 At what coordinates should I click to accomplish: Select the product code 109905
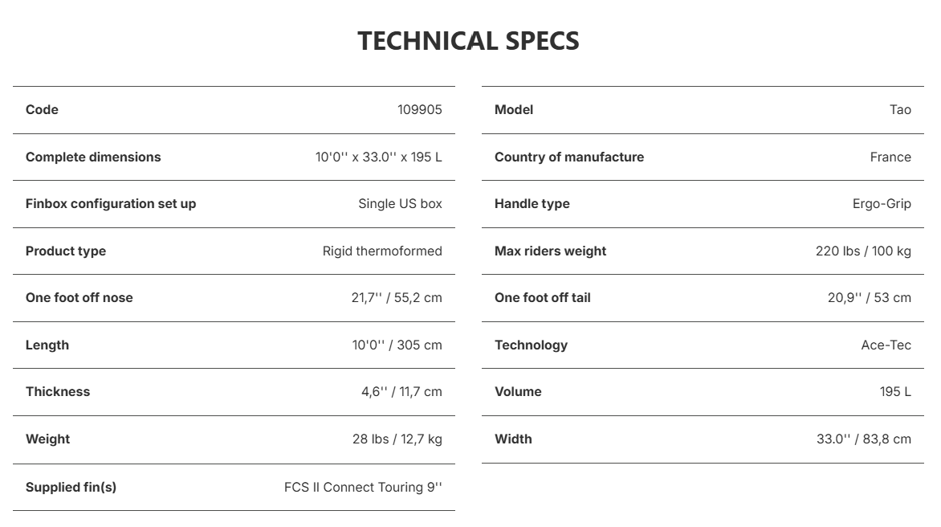pyautogui.click(x=419, y=110)
